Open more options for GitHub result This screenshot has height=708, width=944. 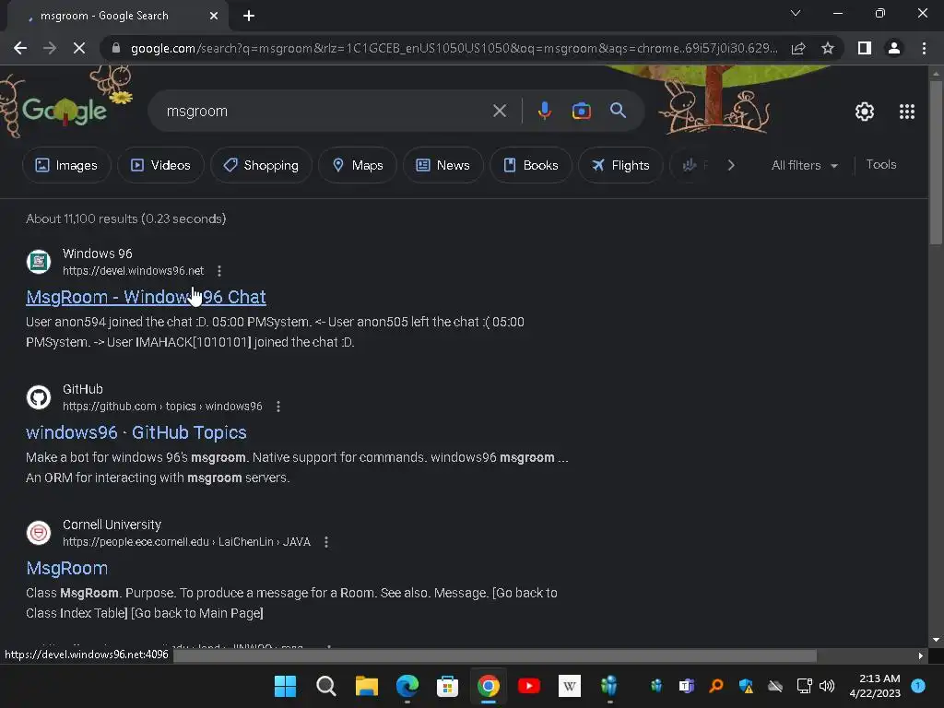tap(278, 407)
